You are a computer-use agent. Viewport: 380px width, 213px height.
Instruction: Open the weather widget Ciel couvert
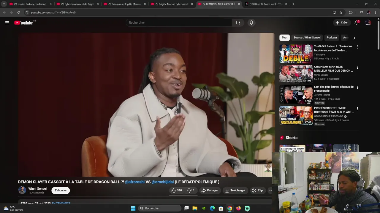(13, 208)
